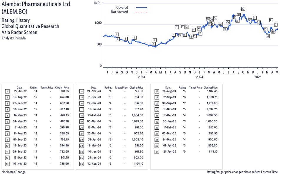
Task: Click chart marker 12 on the chart
Action: (187, 26)
